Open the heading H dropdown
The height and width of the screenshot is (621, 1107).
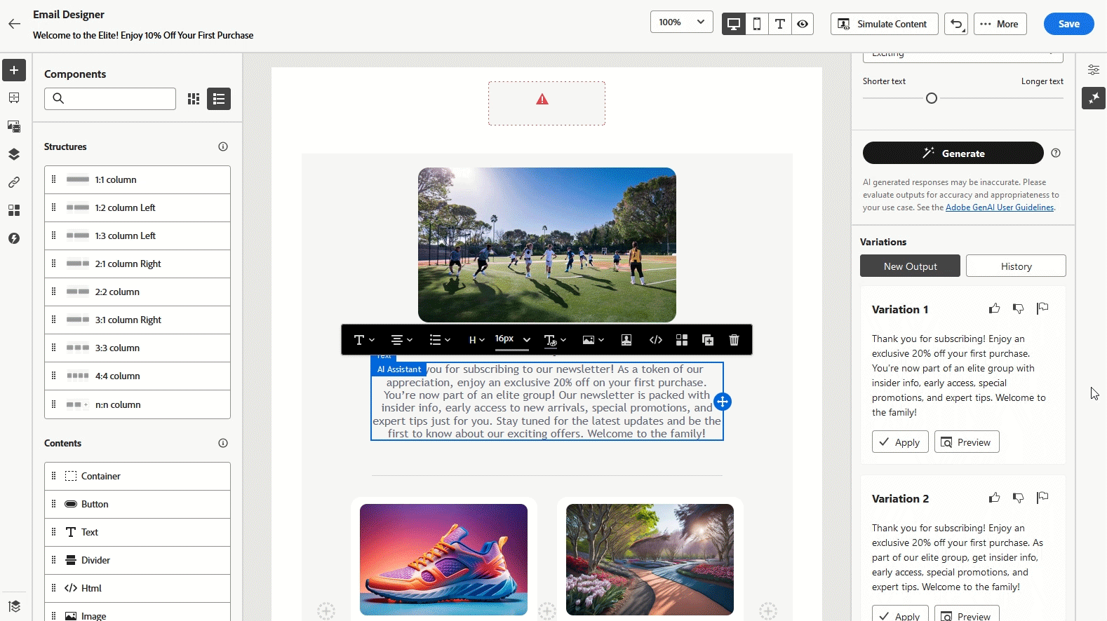(477, 340)
